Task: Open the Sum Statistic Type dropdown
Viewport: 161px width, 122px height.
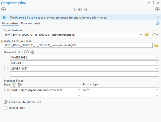Action: pos(157,90)
